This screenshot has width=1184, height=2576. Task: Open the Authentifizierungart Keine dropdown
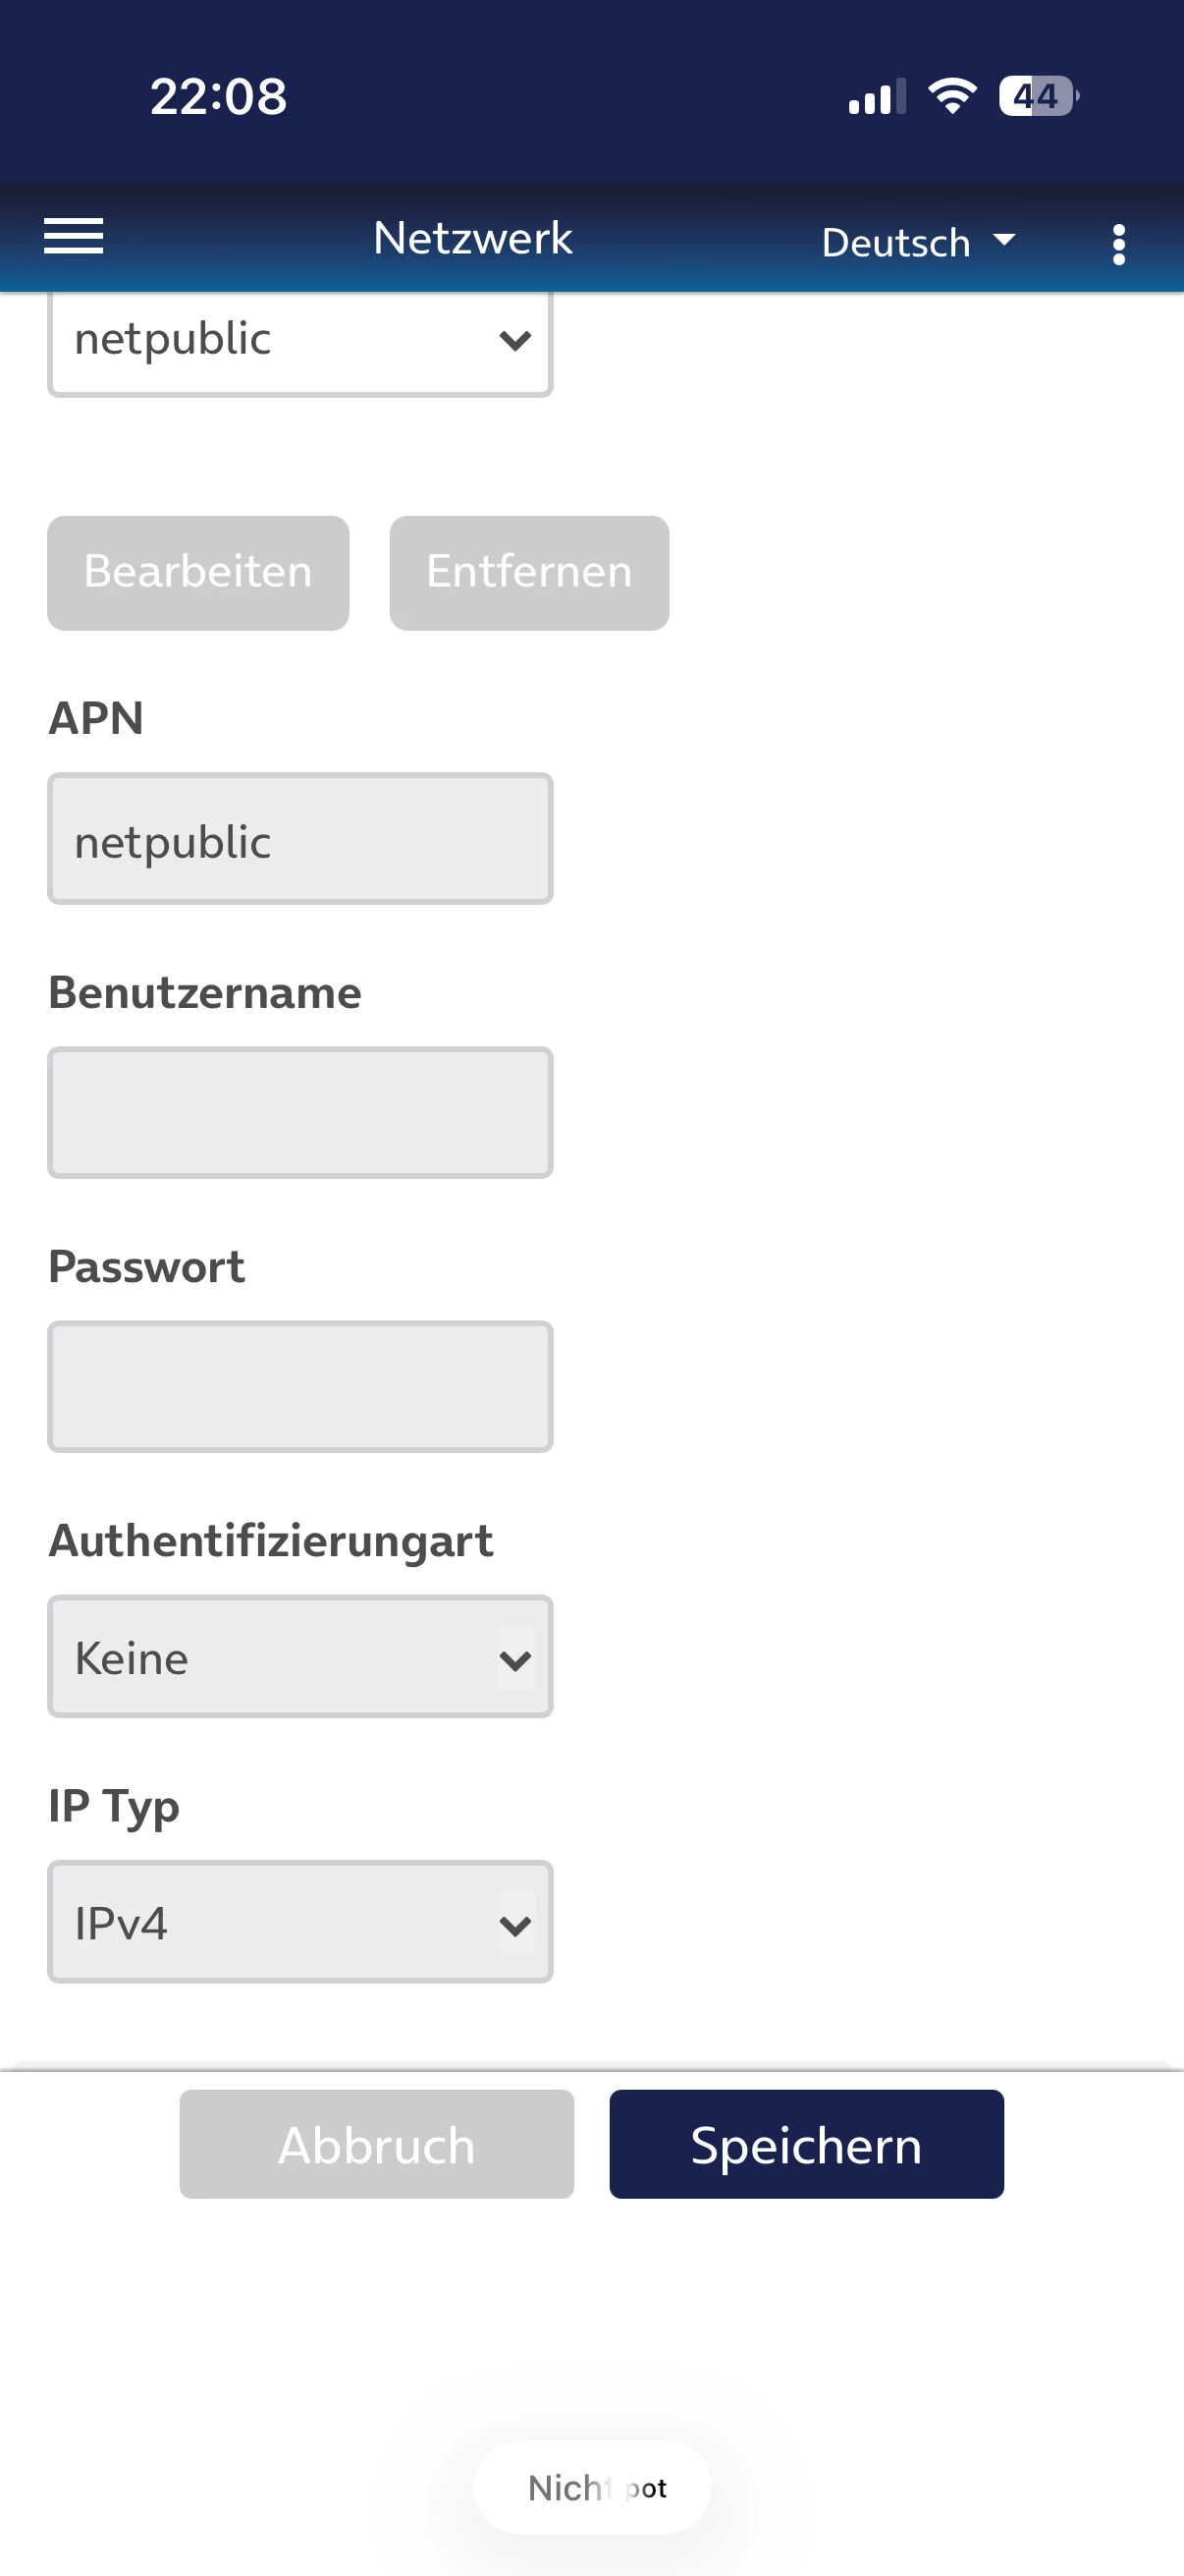(x=299, y=1656)
